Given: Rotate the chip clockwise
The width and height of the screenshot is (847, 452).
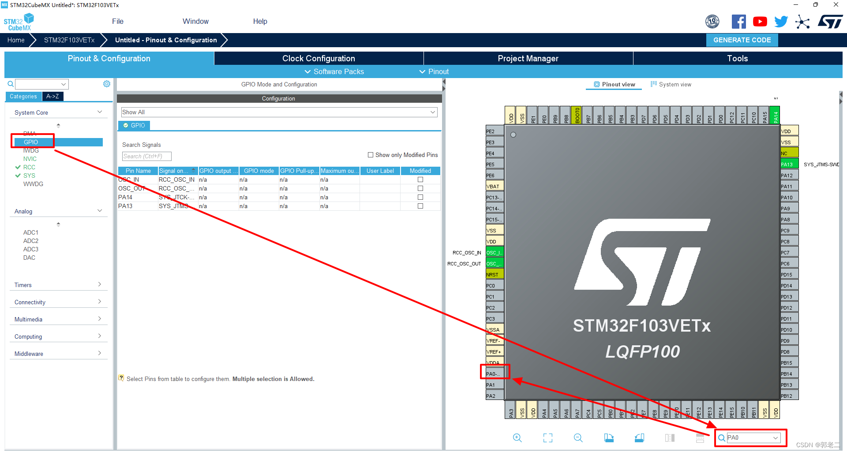Looking at the screenshot, I should pyautogui.click(x=609, y=438).
